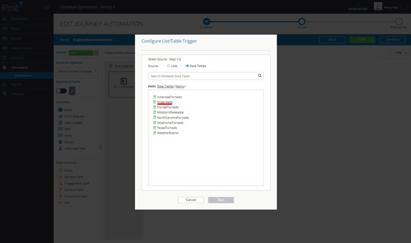Click the Tracking View step marker
The width and height of the screenshot is (411, 243).
399,21
